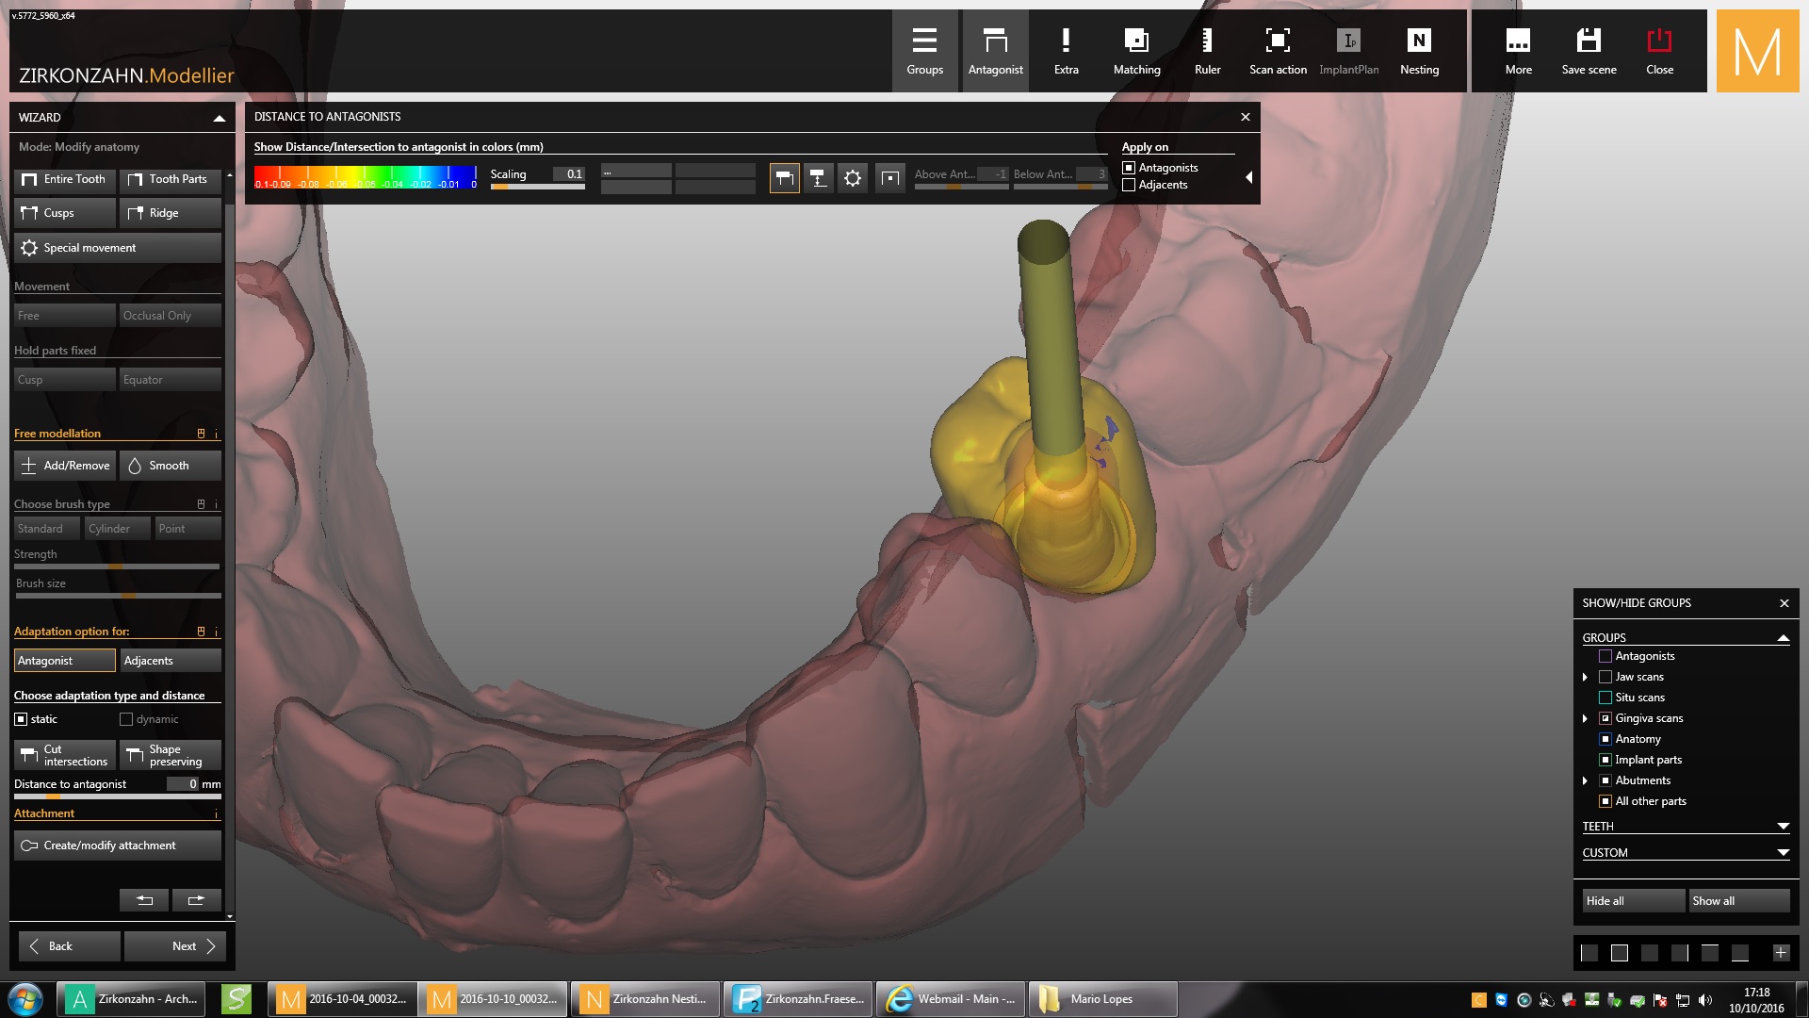
Task: Click the More menu at top right
Action: pyautogui.click(x=1519, y=51)
